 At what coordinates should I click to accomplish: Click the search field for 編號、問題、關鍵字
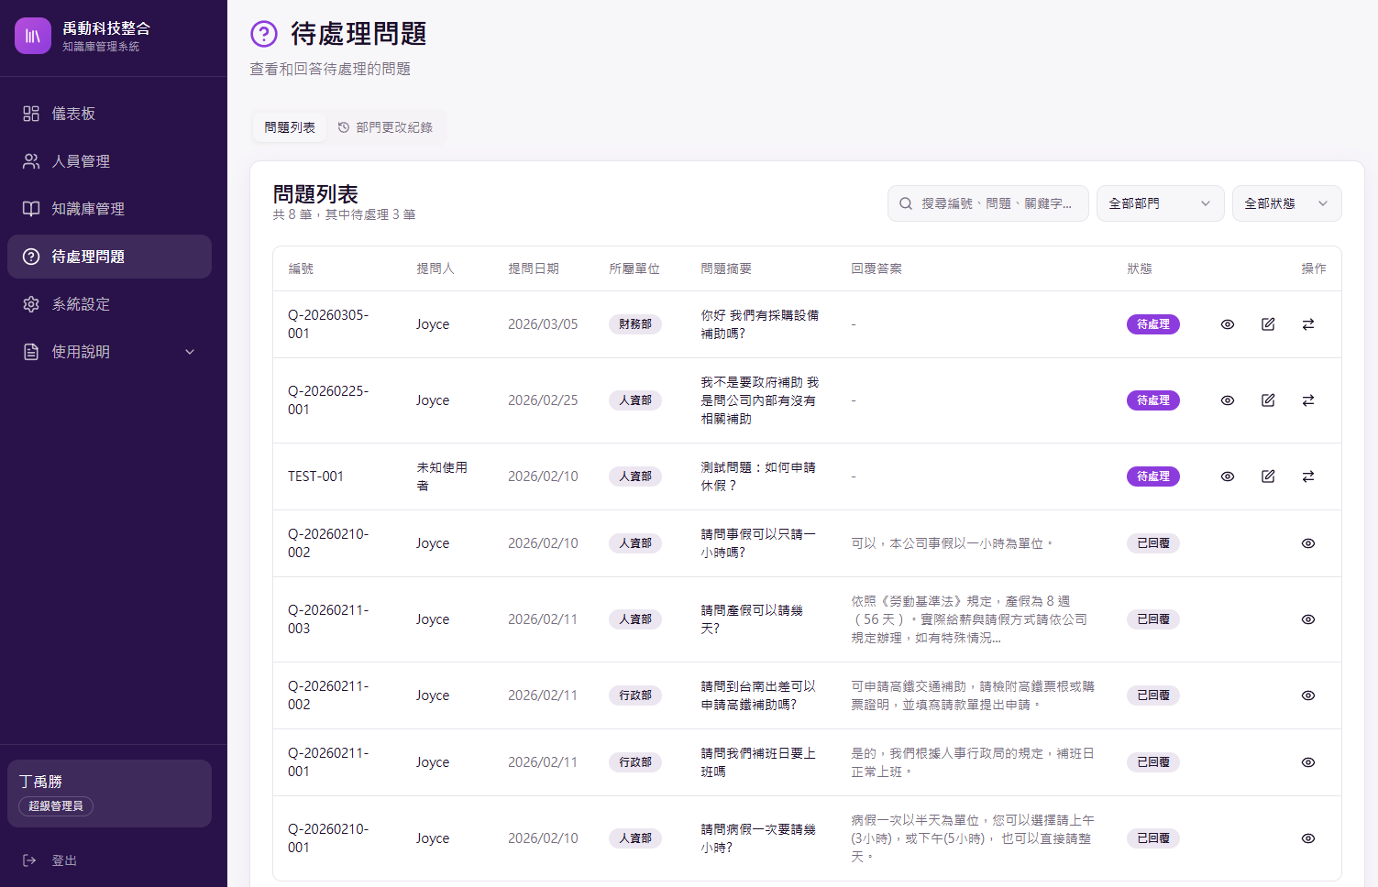(987, 203)
